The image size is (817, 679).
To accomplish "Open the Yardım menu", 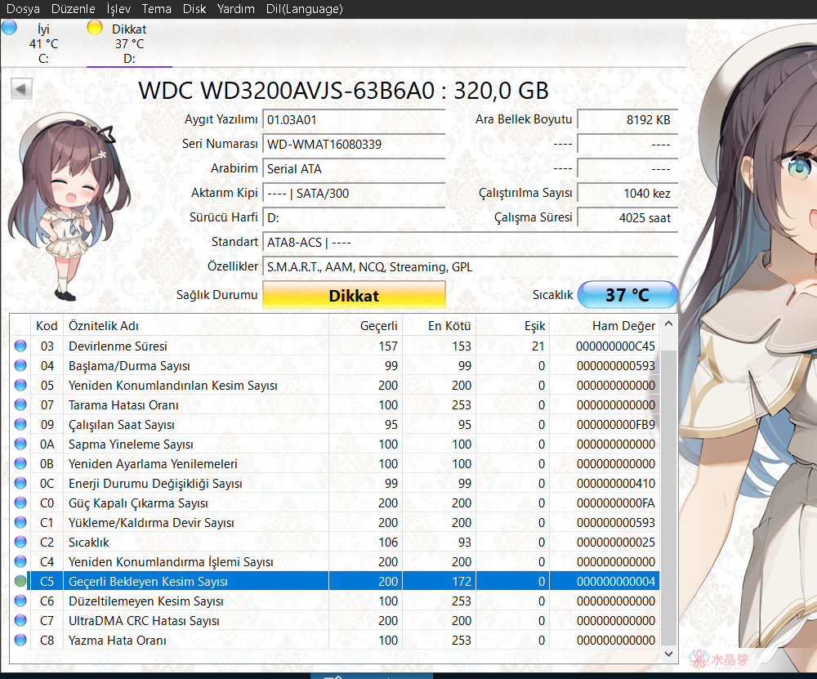I will tap(235, 9).
